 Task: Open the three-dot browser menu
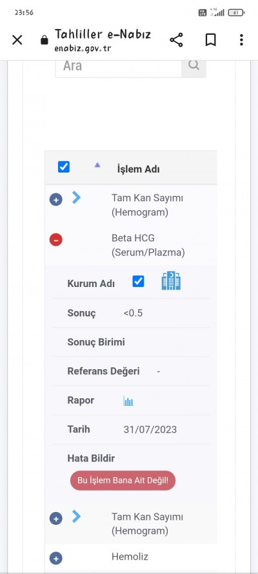point(241,40)
